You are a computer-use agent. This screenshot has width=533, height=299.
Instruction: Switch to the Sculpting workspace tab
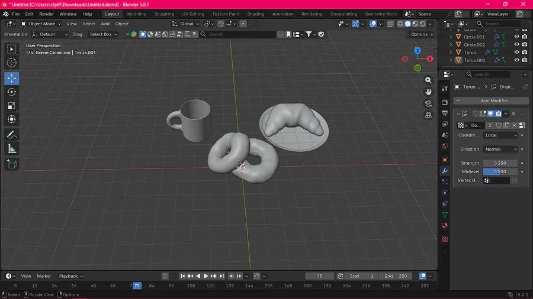point(164,14)
